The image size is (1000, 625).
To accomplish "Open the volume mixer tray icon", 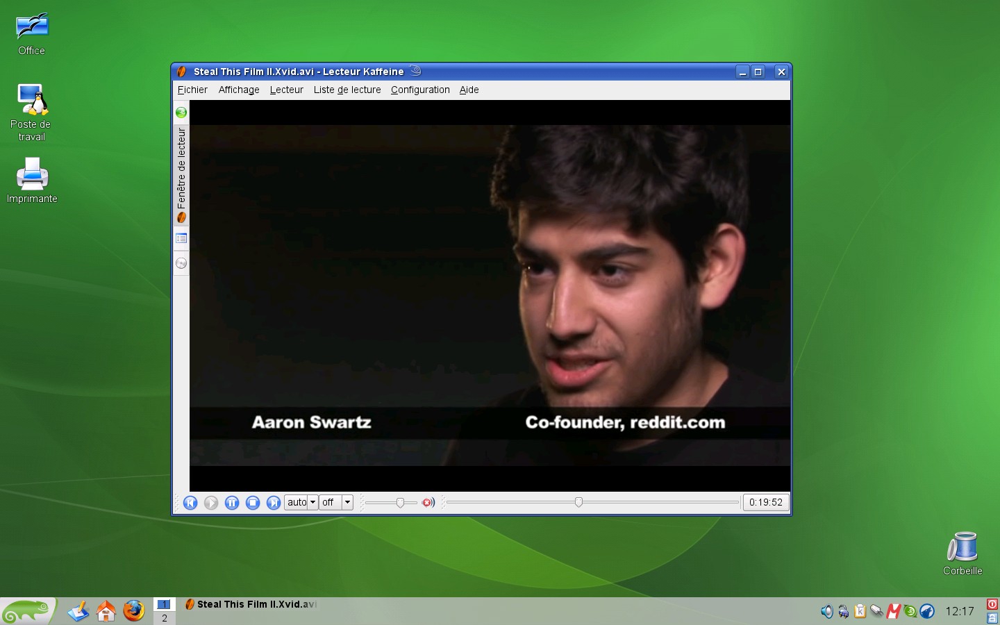I will click(826, 611).
